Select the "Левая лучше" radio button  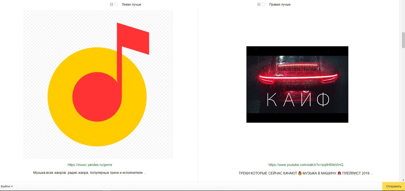coord(116,4)
